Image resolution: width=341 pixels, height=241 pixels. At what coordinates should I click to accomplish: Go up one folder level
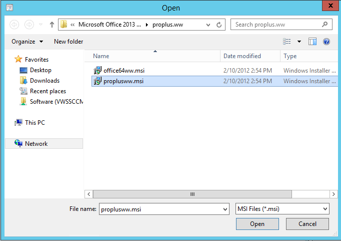(52, 25)
